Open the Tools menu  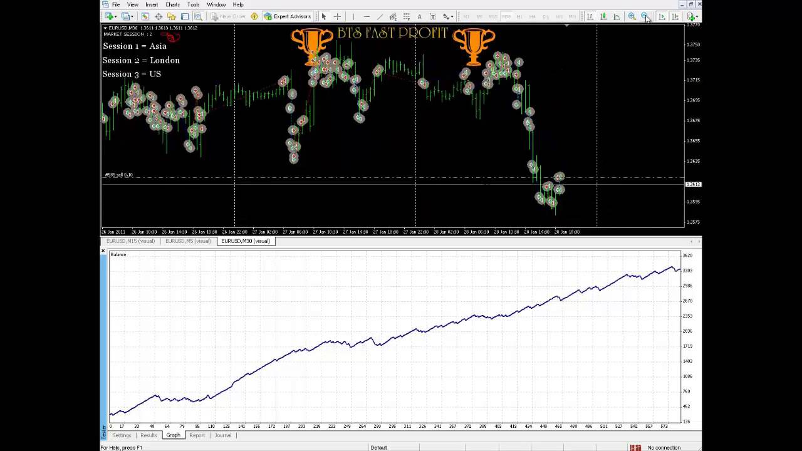point(193,4)
